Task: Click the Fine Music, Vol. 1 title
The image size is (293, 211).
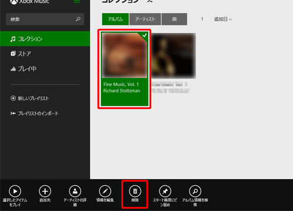Action: (121, 84)
